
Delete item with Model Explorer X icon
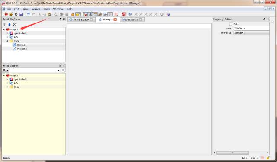(14, 24)
